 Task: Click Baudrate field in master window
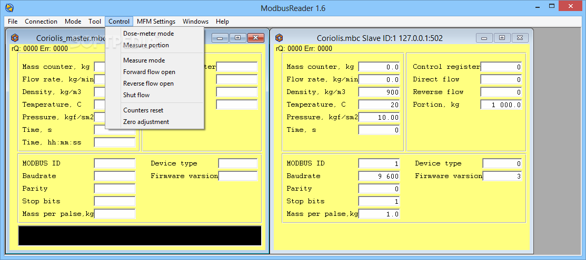[x=115, y=176]
